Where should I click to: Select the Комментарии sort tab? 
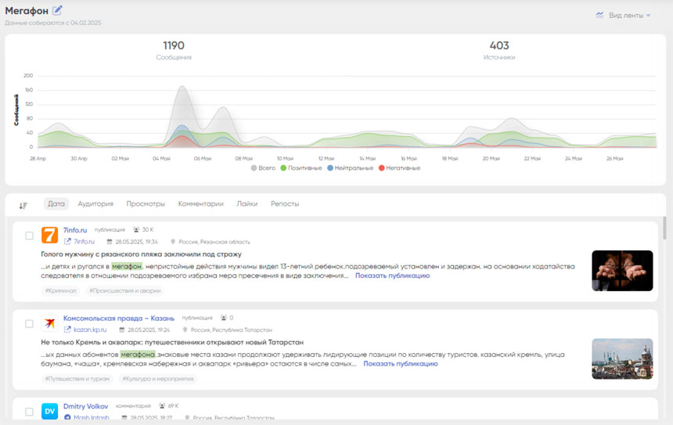click(x=200, y=204)
